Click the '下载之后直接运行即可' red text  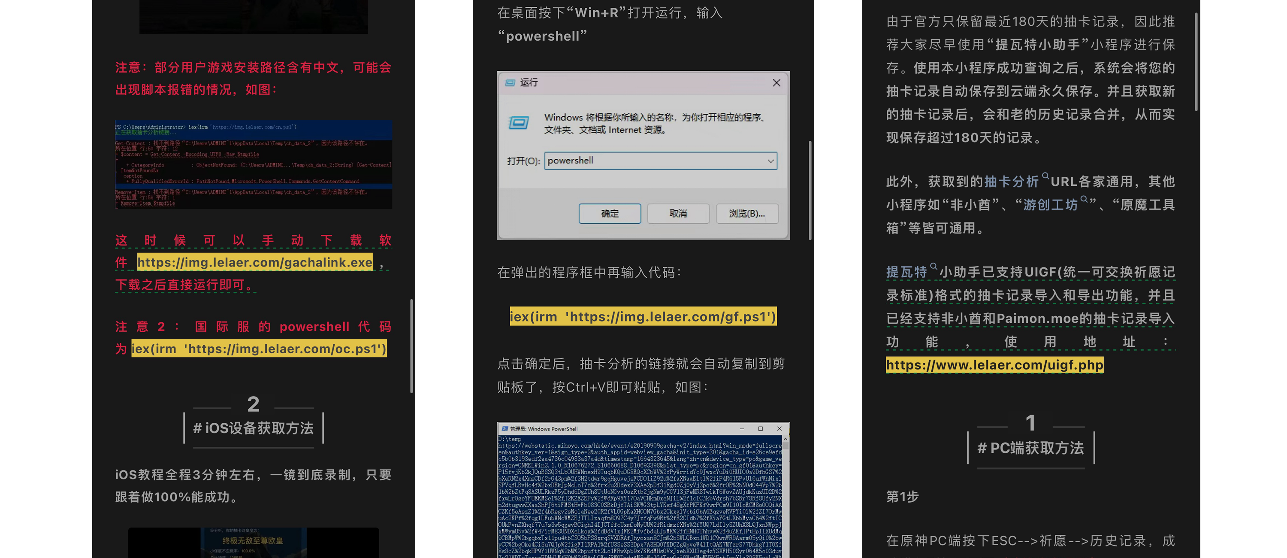coord(185,285)
